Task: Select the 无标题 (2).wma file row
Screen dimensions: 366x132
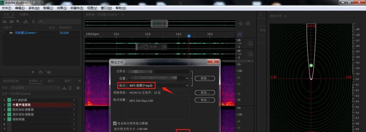Action: click(x=41, y=33)
